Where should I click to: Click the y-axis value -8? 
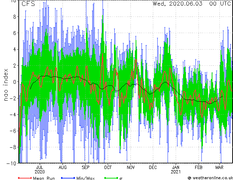13,147
